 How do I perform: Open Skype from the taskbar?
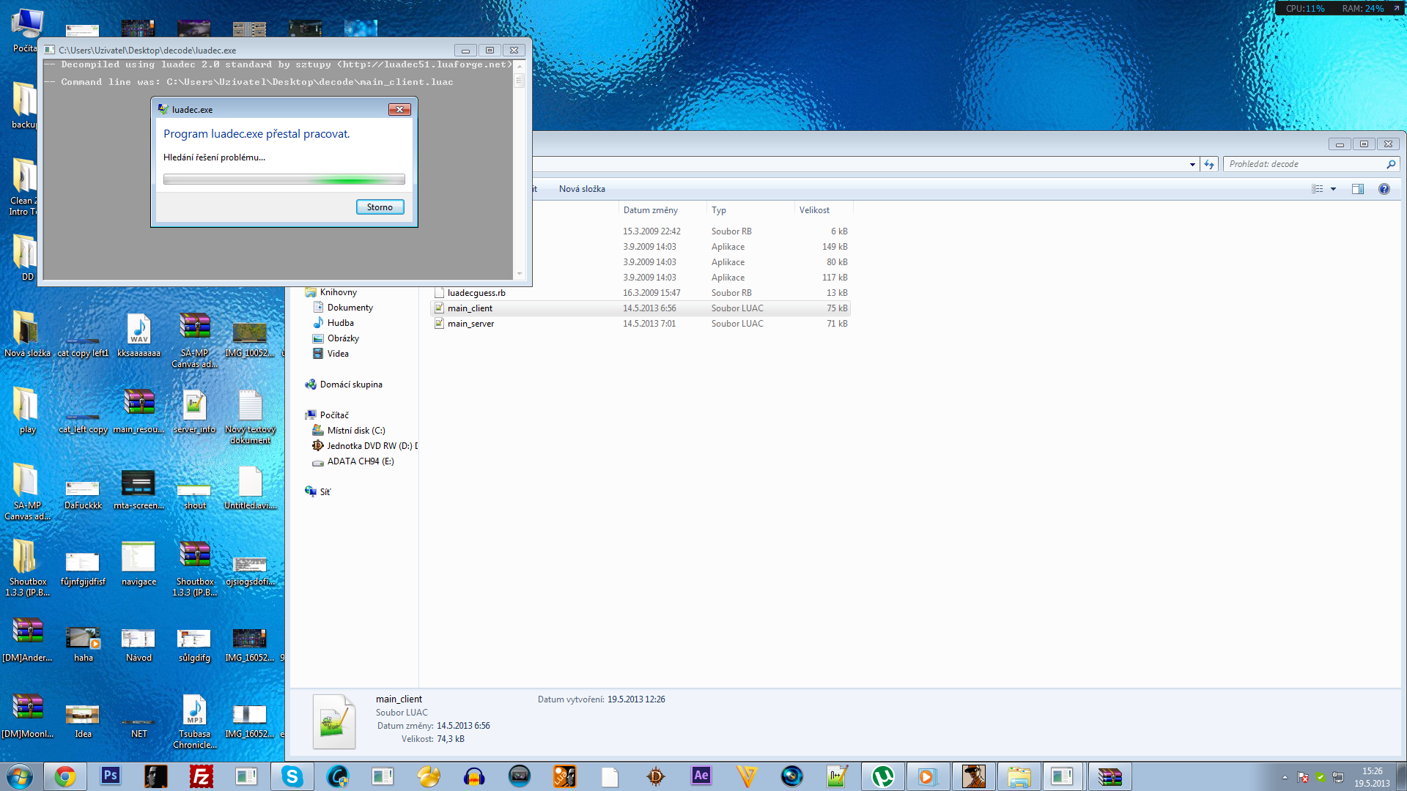click(292, 776)
